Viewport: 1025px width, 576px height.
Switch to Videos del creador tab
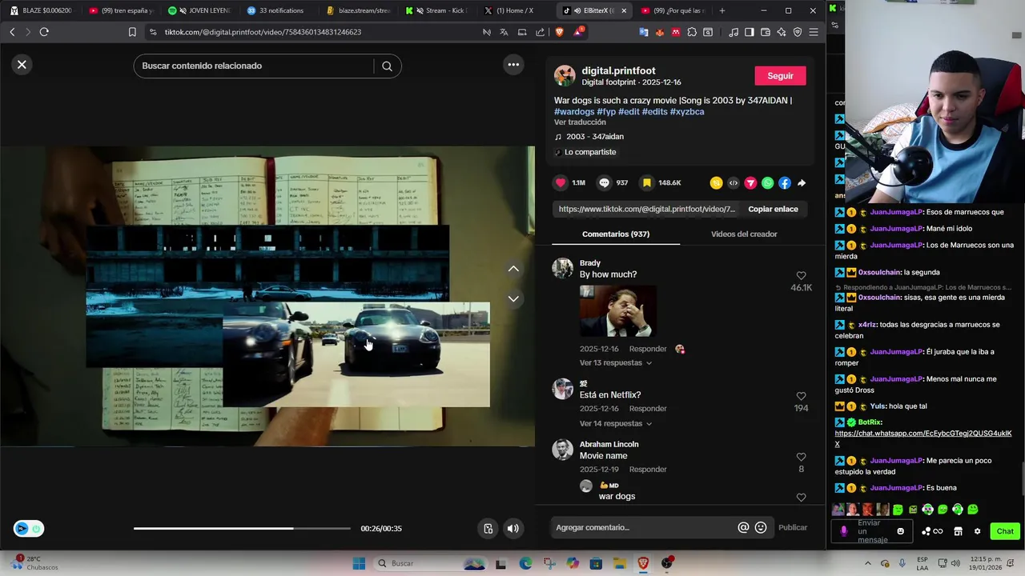coord(744,234)
